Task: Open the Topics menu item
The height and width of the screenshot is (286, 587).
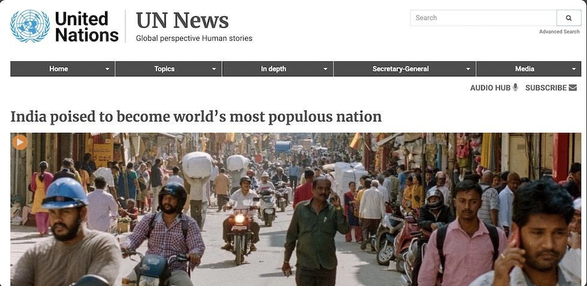Action: tap(164, 69)
